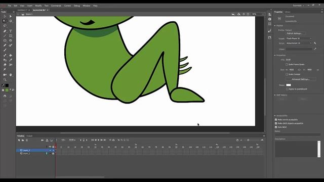
Task: Enable the Scale Content checkbox
Action: click(x=287, y=74)
